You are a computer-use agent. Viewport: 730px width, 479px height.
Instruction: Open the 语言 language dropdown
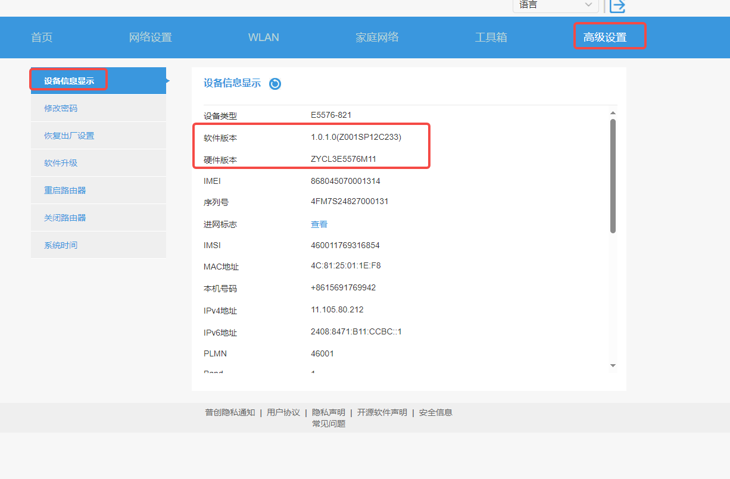(x=555, y=5)
